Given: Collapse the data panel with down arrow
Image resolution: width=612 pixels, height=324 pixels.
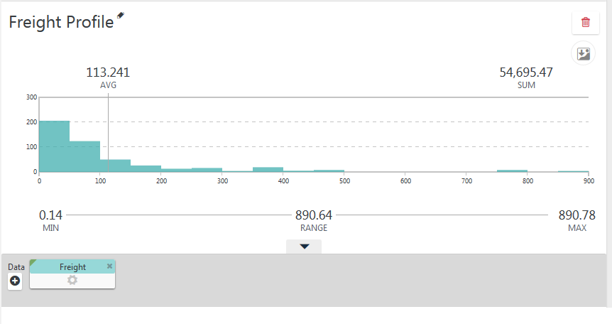Looking at the screenshot, I should (304, 247).
